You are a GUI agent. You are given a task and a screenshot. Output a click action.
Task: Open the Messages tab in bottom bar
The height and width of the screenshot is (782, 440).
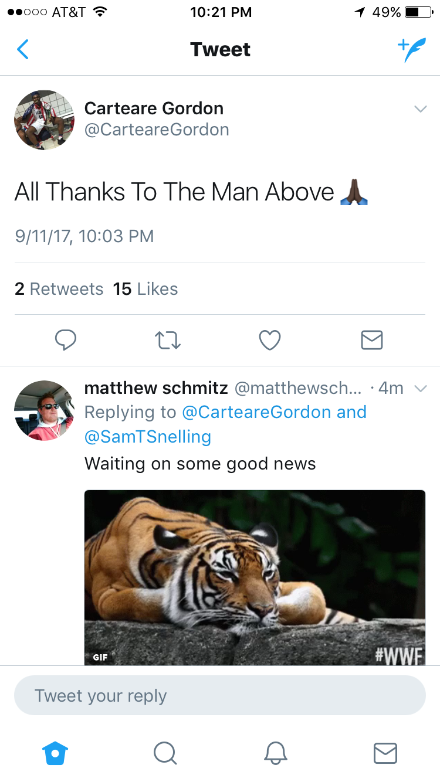pyautogui.click(x=385, y=753)
